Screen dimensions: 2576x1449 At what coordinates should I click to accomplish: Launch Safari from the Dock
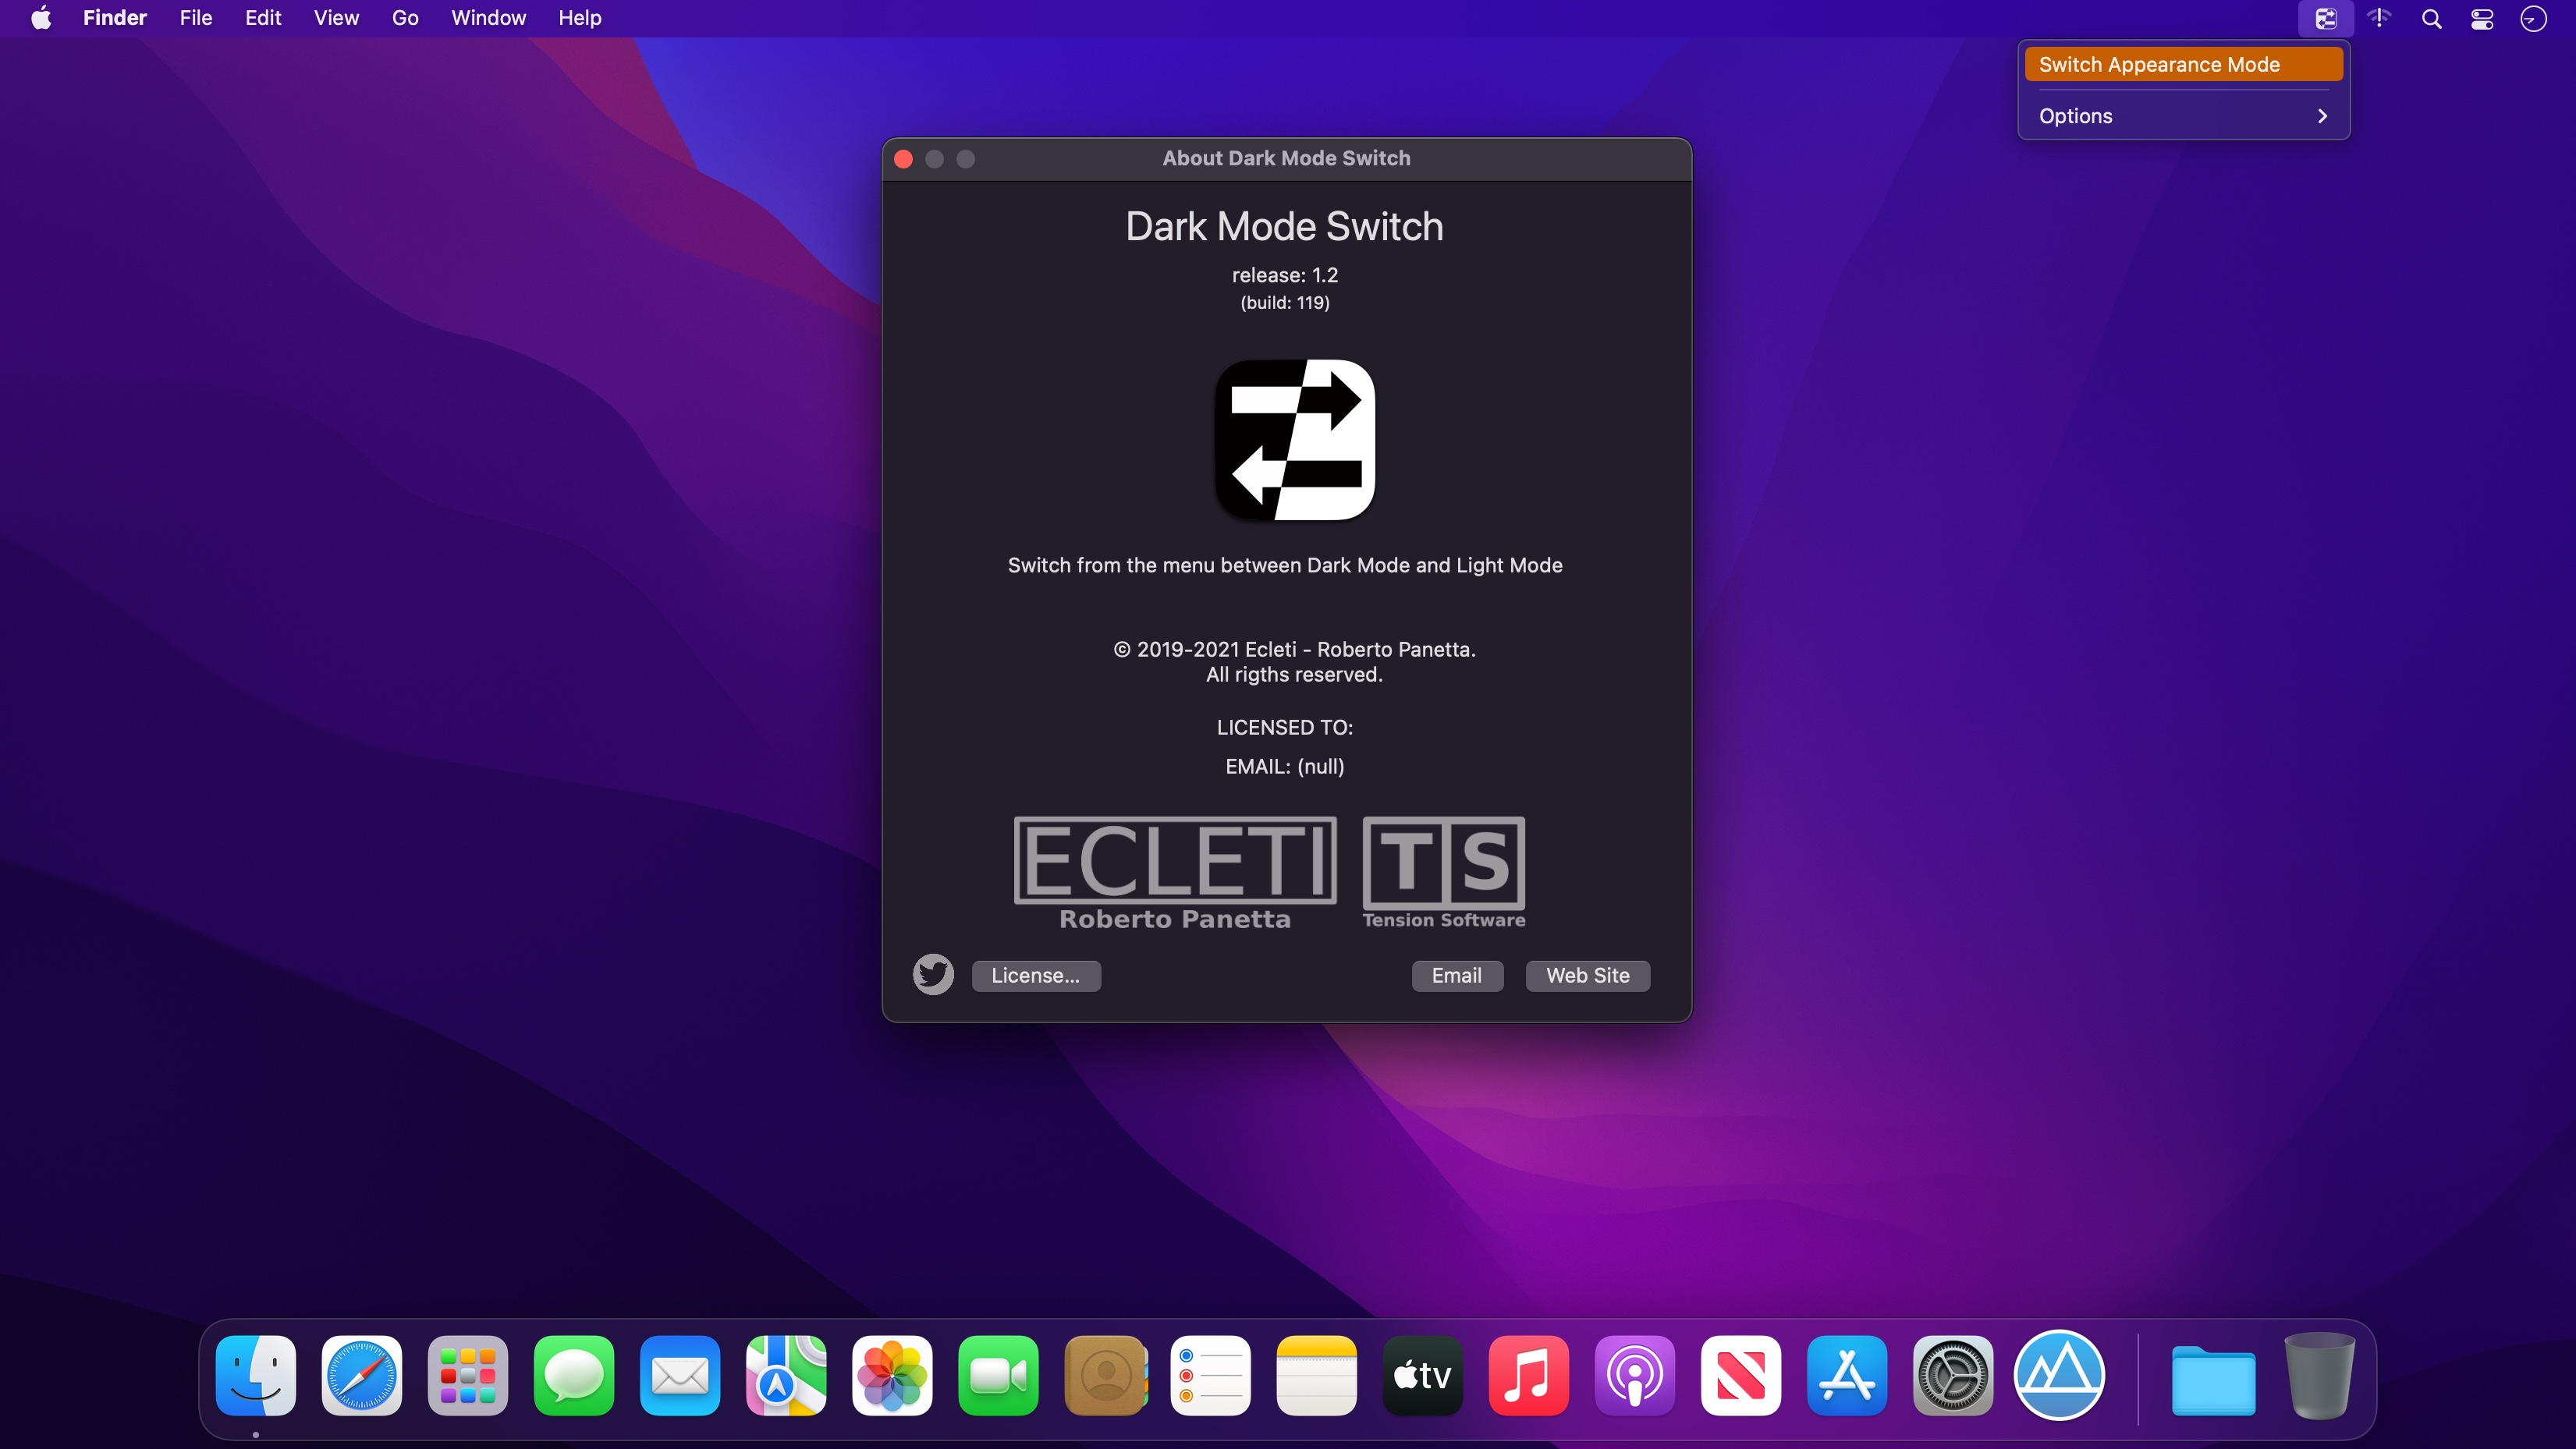pyautogui.click(x=362, y=1376)
